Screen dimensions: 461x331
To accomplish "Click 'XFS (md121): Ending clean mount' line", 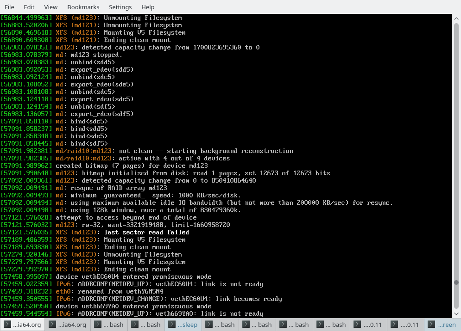I will click(x=86, y=40).
